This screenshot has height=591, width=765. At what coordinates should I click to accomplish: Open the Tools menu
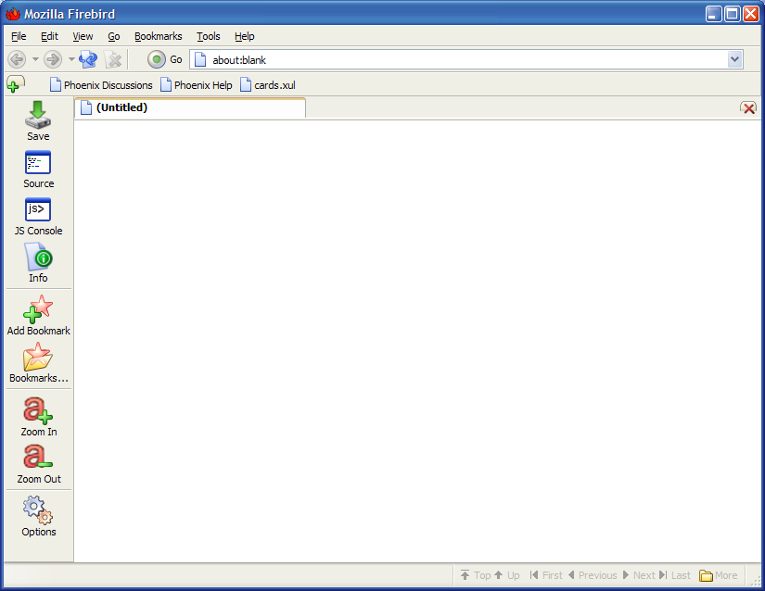tap(209, 36)
